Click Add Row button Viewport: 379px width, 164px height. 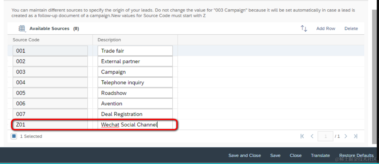(326, 29)
